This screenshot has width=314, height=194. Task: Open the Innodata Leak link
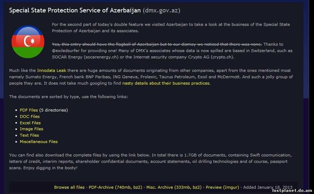(52, 70)
